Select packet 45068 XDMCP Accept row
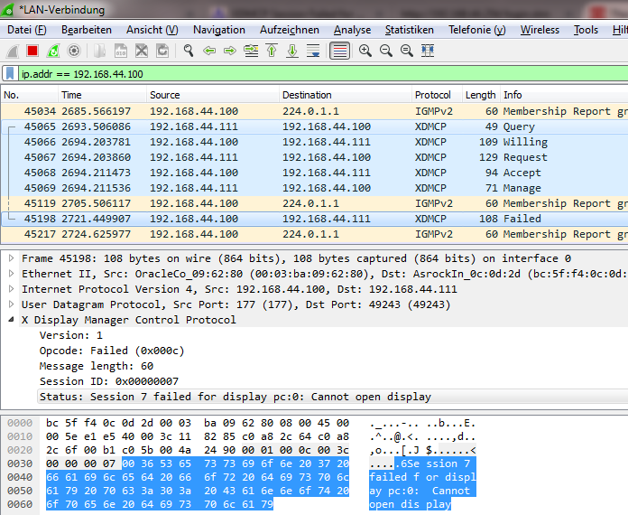Image resolution: width=628 pixels, height=515 pixels. point(315,173)
